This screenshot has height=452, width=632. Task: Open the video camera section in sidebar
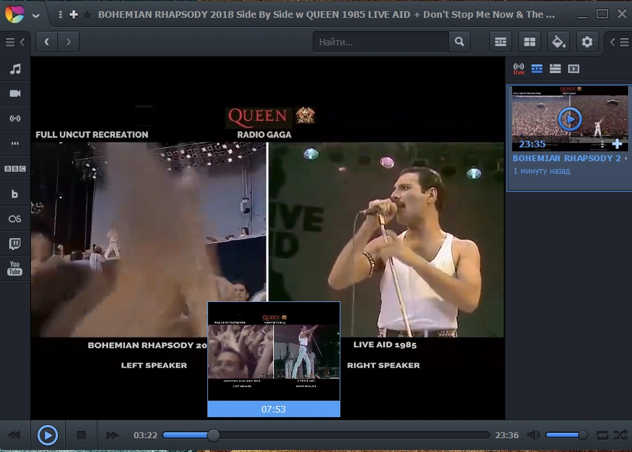pyautogui.click(x=15, y=93)
